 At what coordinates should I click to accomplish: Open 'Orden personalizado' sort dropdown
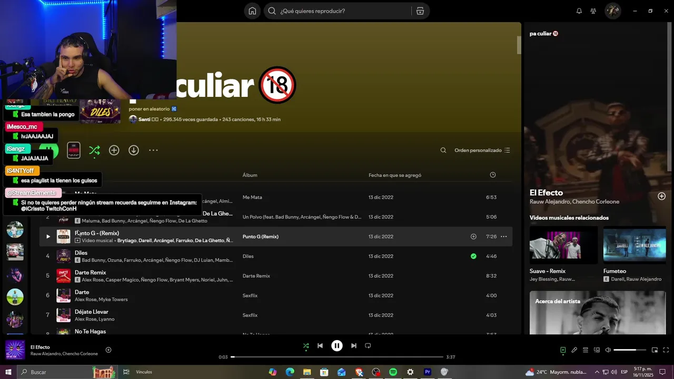(482, 151)
